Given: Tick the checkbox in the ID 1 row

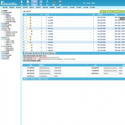Looking at the screenshot, I should (47, 17).
